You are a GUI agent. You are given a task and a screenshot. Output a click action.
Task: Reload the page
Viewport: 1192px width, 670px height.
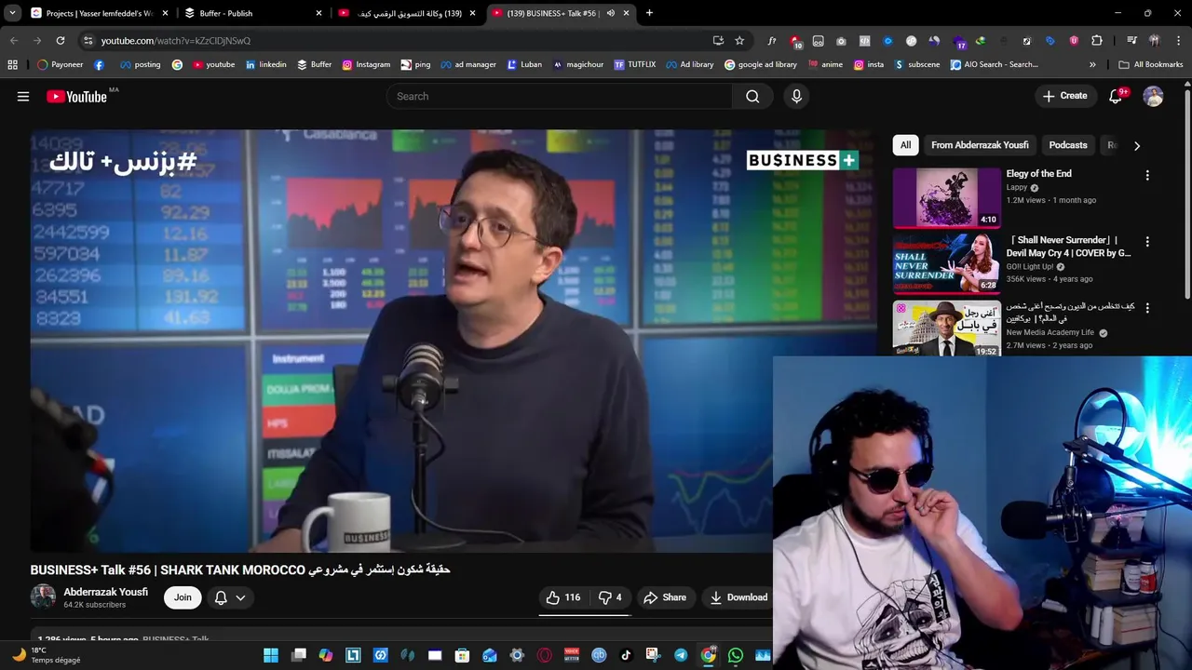(x=61, y=40)
